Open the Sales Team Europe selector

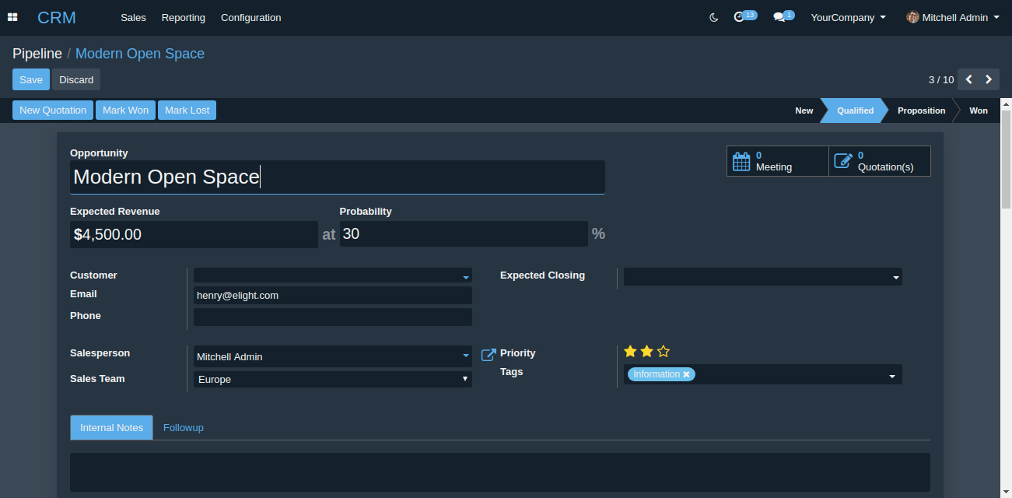tap(333, 379)
